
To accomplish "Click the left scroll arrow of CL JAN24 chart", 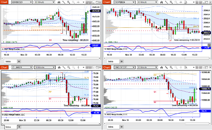I will click(2, 124).
